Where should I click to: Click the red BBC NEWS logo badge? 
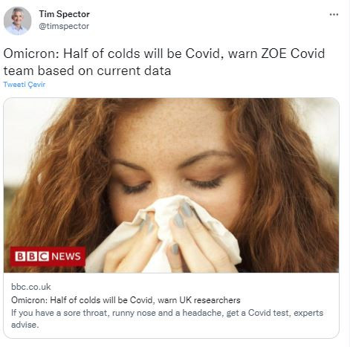(x=48, y=256)
